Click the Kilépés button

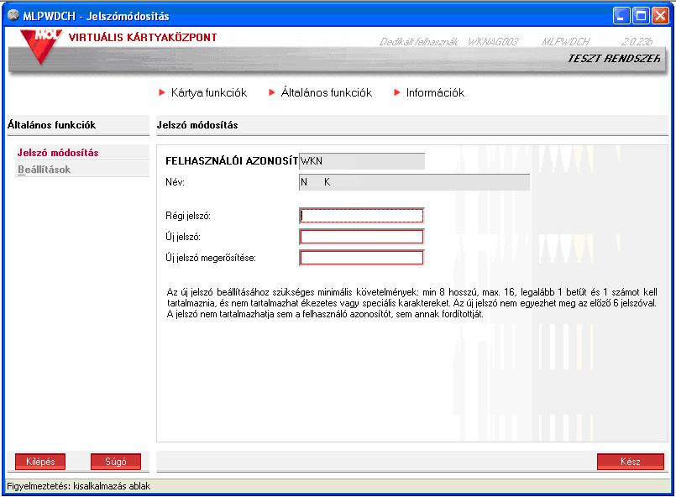pos(40,462)
